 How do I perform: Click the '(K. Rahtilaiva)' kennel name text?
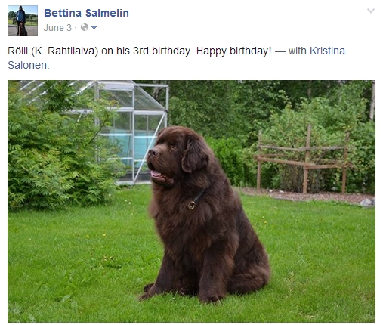[64, 51]
